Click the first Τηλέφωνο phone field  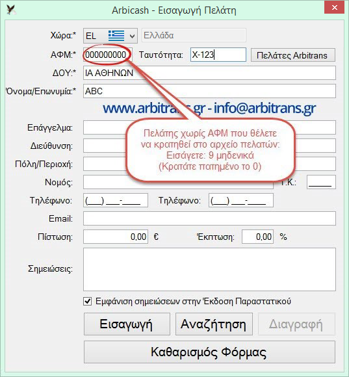[x=116, y=200]
